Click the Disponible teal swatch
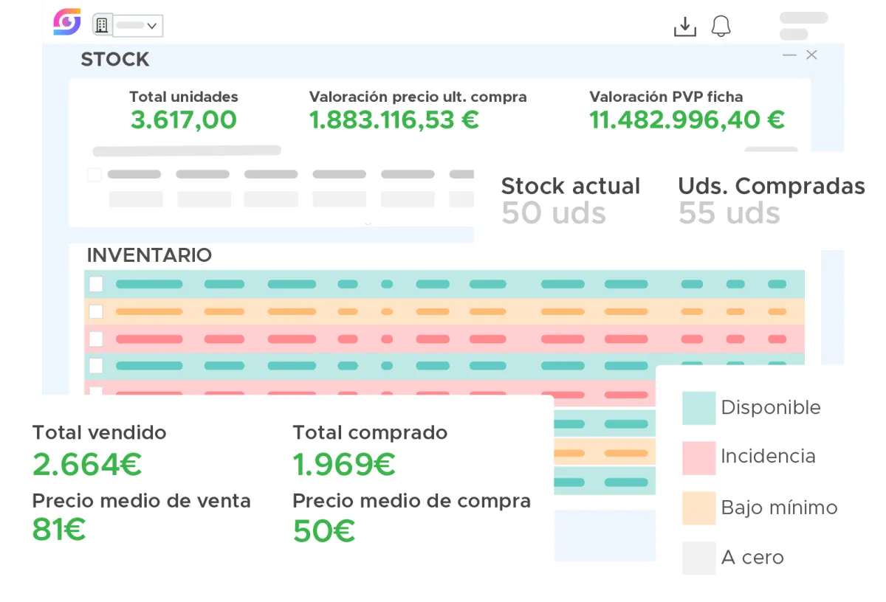This screenshot has height=602, width=886. click(698, 408)
